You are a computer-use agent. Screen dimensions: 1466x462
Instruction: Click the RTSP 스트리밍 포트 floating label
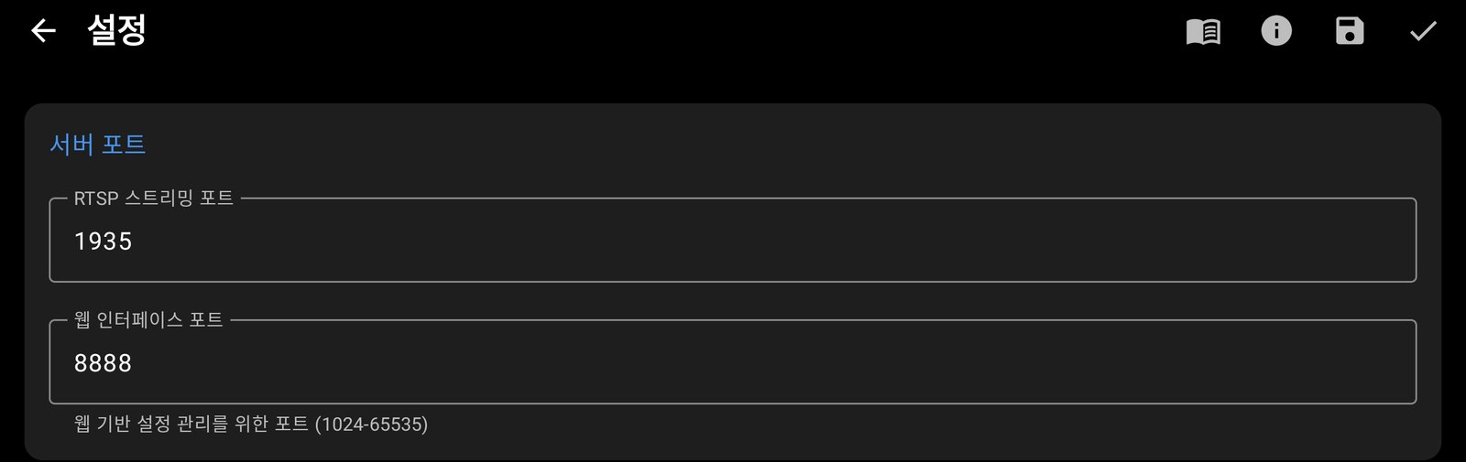click(x=153, y=199)
